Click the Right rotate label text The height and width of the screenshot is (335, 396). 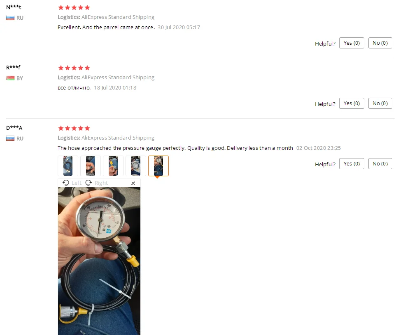[101, 183]
